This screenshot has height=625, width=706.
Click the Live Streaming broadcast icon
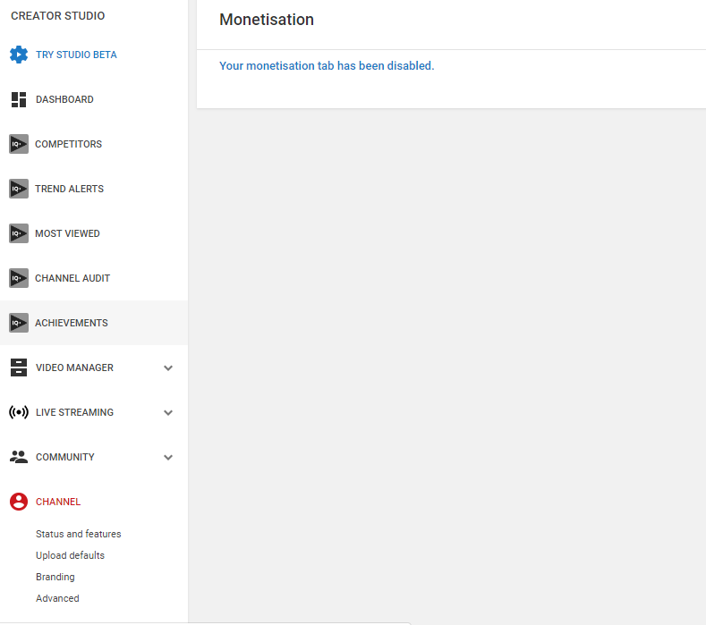[x=19, y=412]
